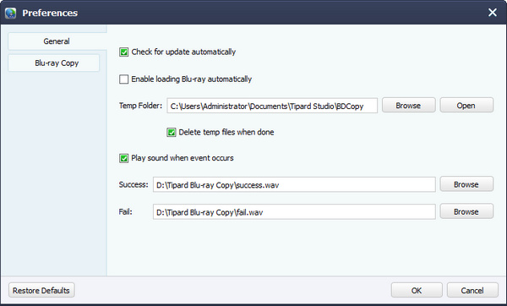Browse for the Fail sound file
The height and width of the screenshot is (306, 507).
point(466,211)
